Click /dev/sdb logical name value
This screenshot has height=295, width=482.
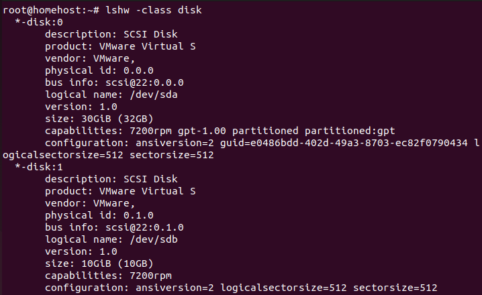154,239
